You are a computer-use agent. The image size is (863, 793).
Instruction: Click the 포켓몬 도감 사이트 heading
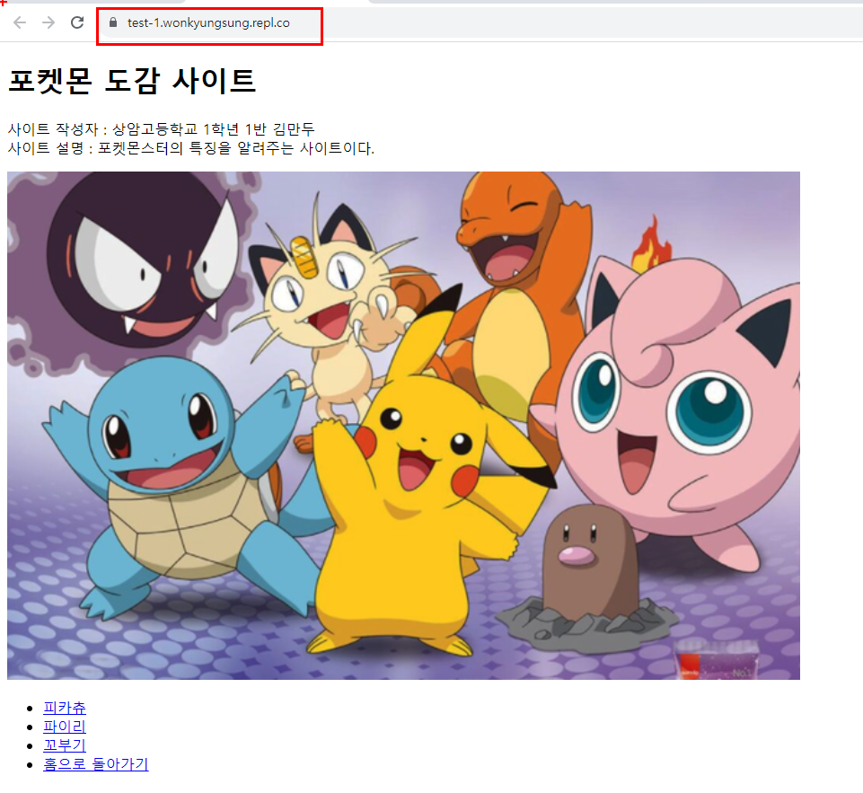(x=132, y=81)
